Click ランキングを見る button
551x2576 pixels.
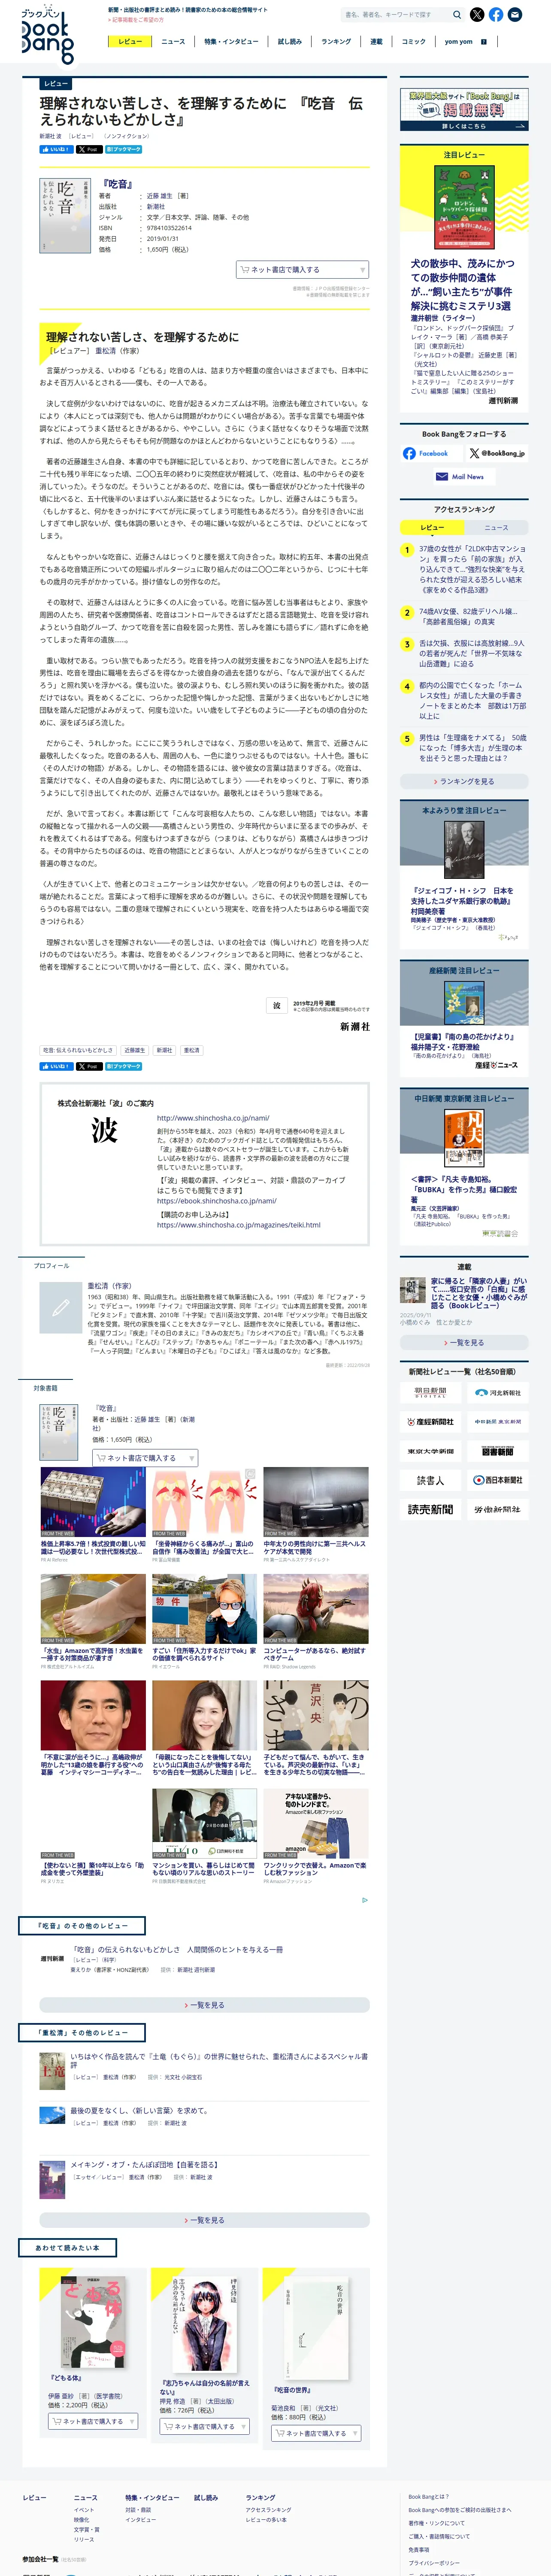click(464, 781)
